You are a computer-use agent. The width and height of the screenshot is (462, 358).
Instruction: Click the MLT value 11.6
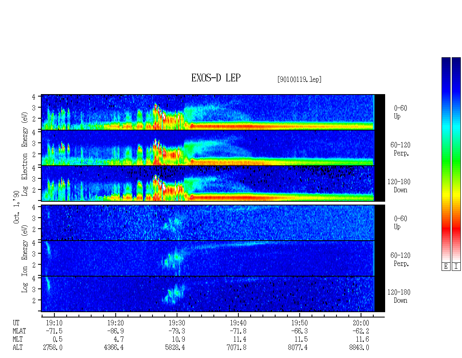(362, 340)
